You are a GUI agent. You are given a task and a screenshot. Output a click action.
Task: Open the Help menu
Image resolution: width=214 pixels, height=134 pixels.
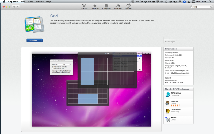click(48, 2)
